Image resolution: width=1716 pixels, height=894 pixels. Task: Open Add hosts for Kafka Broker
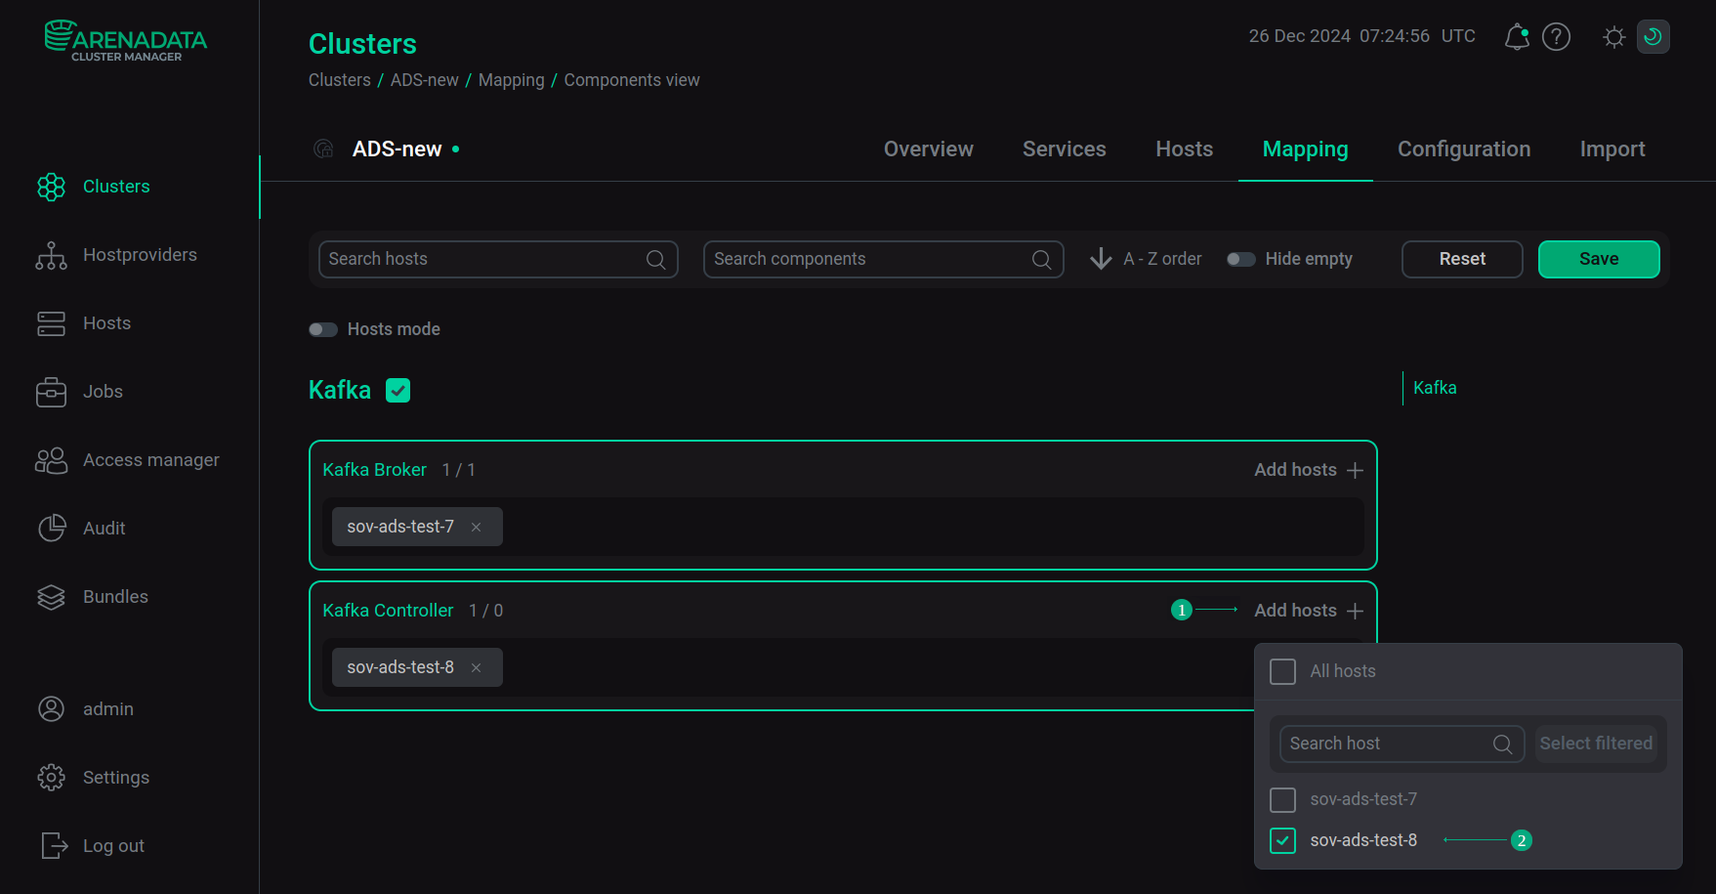(x=1309, y=470)
